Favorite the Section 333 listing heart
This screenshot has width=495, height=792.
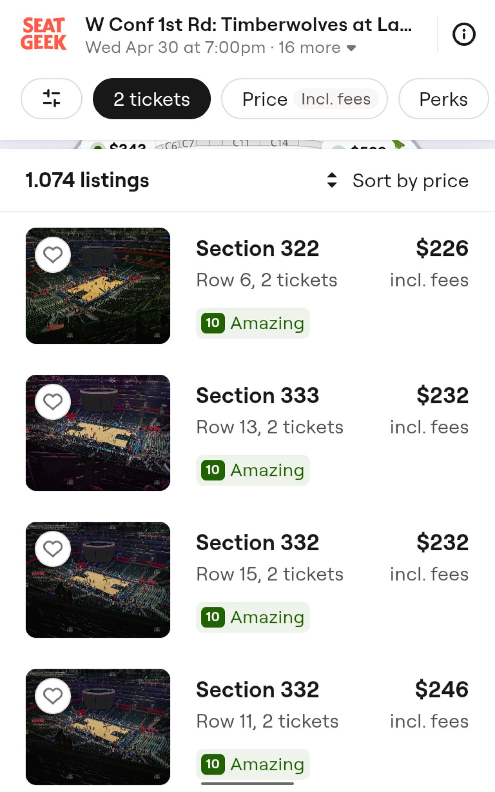coord(53,402)
